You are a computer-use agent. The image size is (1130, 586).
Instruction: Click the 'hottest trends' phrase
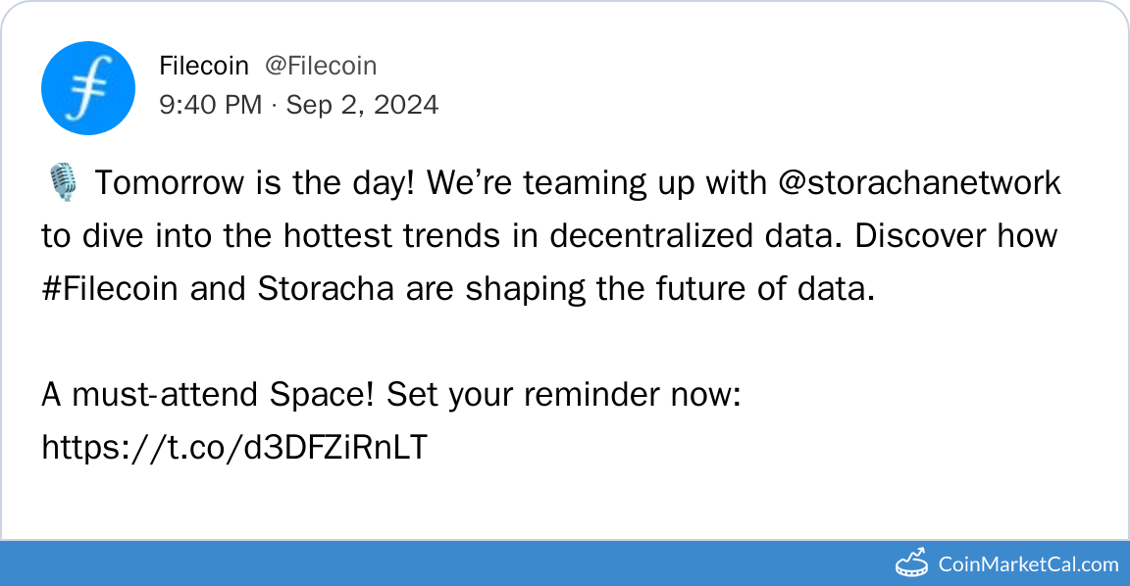[401, 236]
